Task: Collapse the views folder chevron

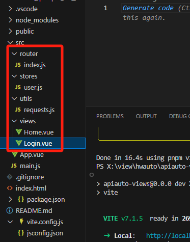Action: point(14,121)
